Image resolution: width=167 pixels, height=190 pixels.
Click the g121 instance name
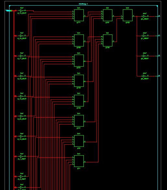click(79, 128)
